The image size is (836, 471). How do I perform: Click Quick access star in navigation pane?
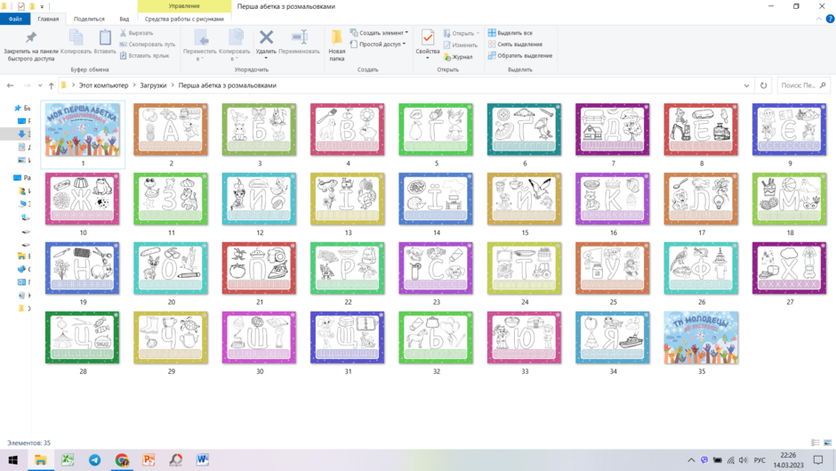[x=18, y=108]
